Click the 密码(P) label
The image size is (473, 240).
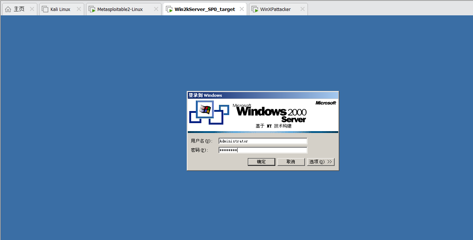click(200, 150)
